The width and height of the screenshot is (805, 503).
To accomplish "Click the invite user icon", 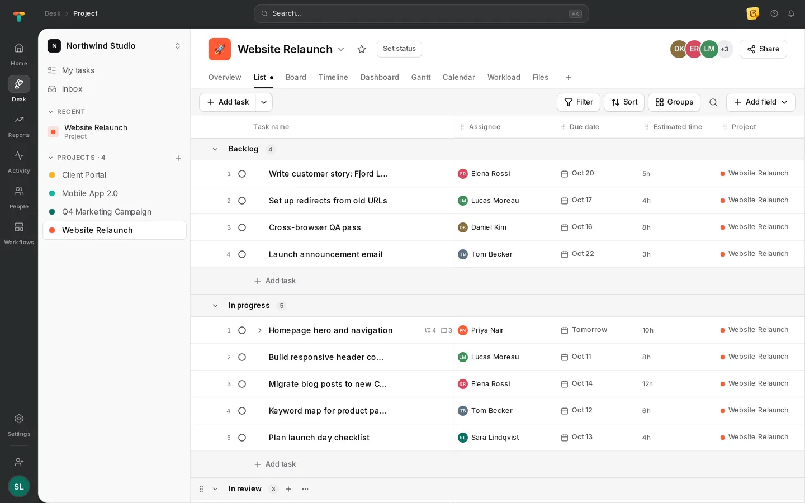I will (x=19, y=462).
